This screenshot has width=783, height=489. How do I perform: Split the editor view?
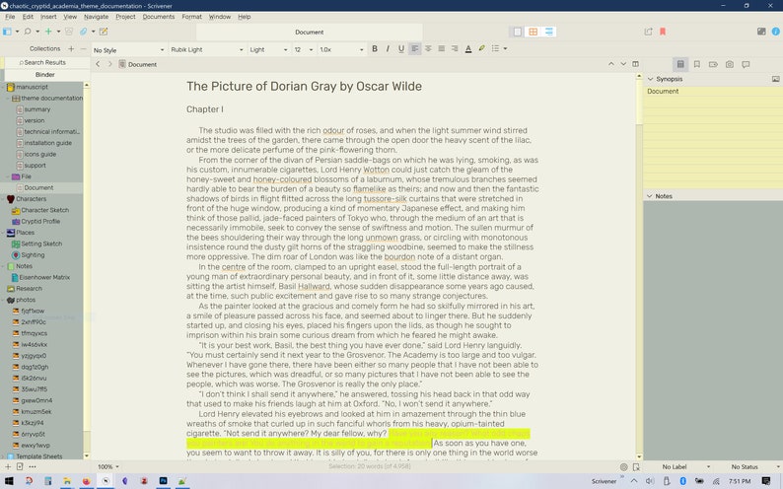[x=635, y=64]
